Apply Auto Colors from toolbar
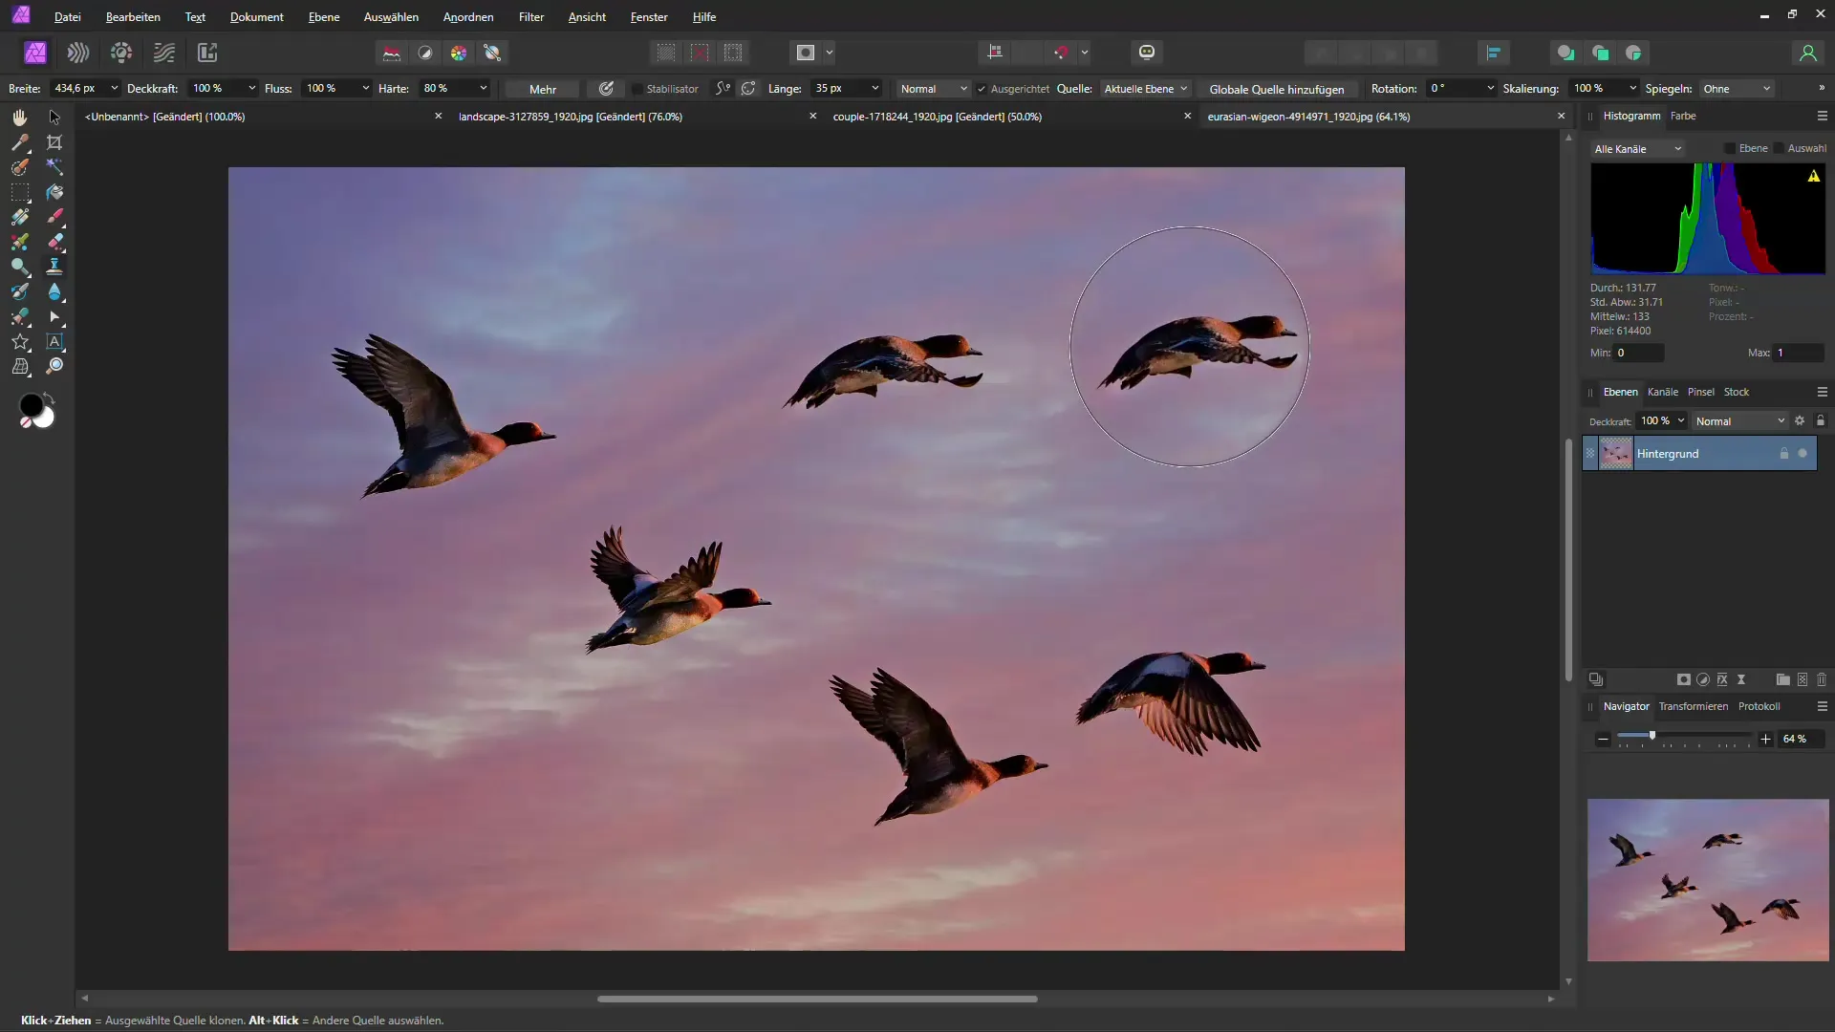The height and width of the screenshot is (1032, 1835). (459, 53)
